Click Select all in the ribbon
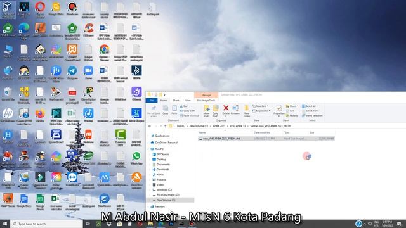406x228 pixels. tap(309, 106)
